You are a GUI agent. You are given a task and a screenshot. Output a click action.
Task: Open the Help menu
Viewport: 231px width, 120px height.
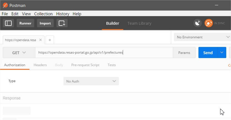77,14
